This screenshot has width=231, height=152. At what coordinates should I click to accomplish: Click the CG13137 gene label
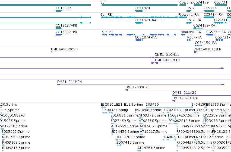[x=63, y=8]
